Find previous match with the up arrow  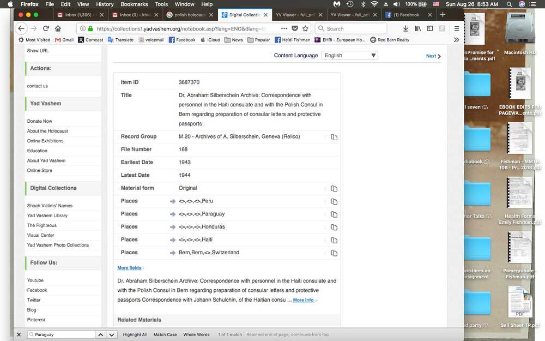[x=100, y=334]
